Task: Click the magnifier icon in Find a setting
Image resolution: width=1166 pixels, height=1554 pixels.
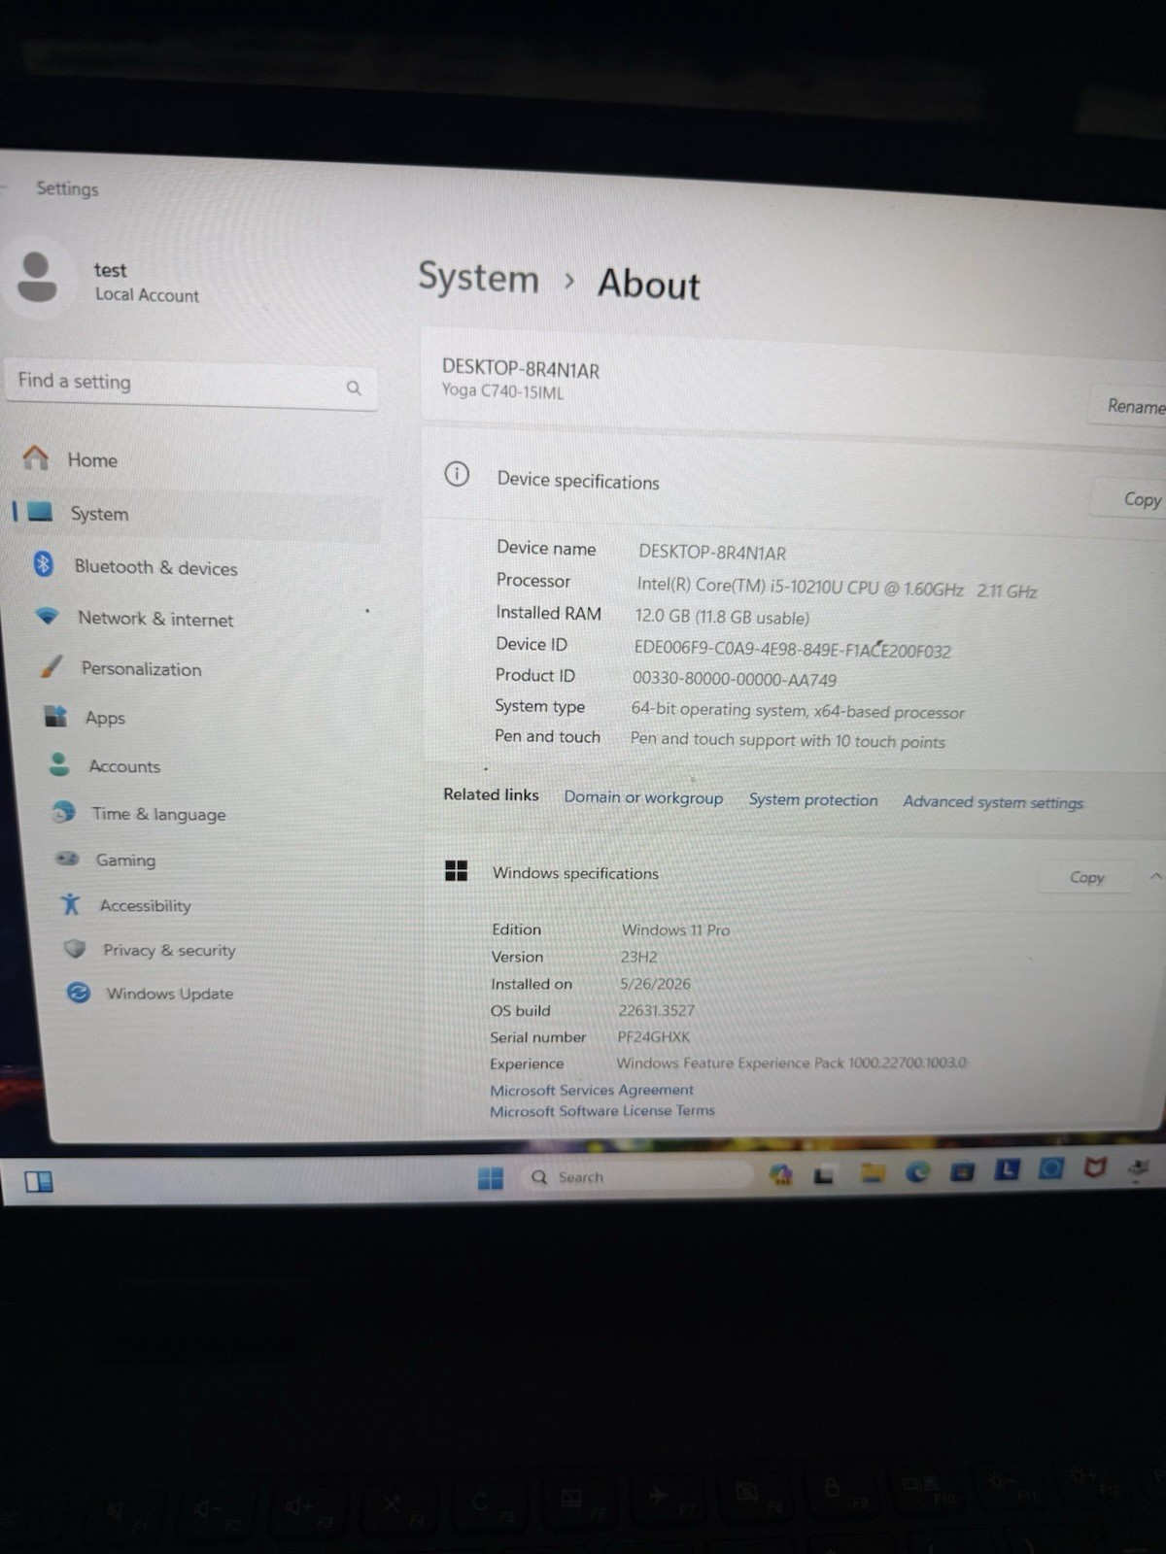Action: tap(354, 388)
